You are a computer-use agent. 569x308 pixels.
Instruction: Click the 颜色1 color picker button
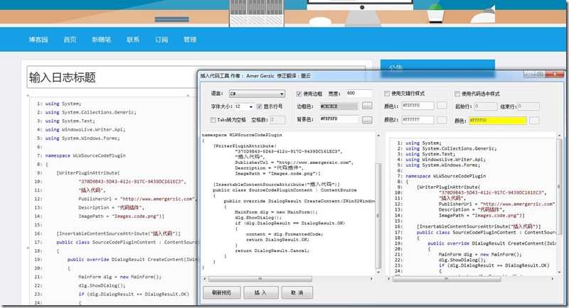(442, 105)
